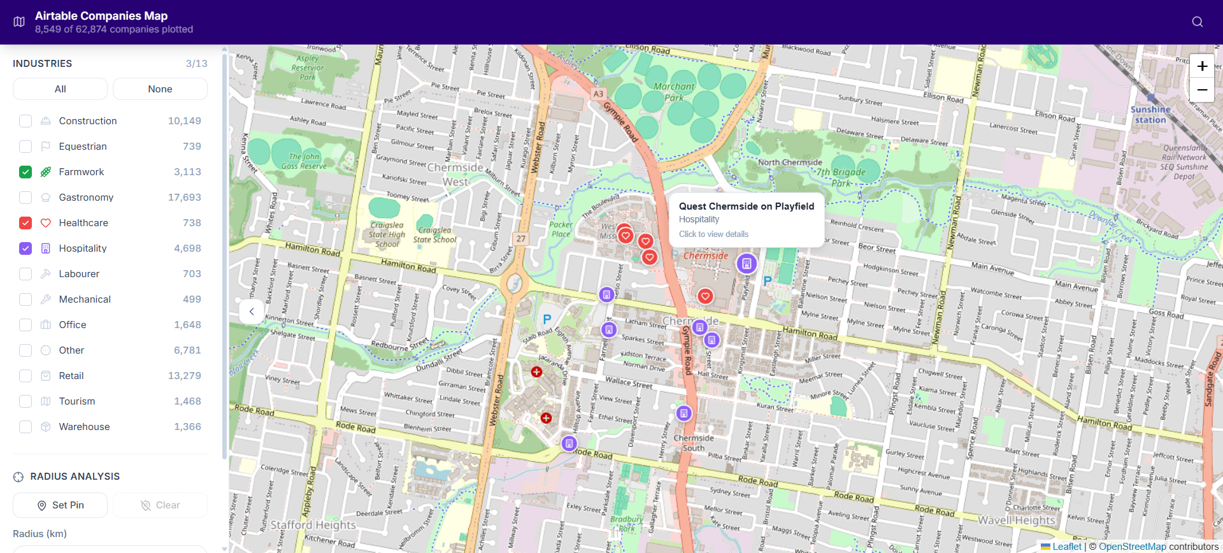This screenshot has width=1223, height=553.
Task: Click the Labourer hammer icon
Action: click(x=46, y=274)
